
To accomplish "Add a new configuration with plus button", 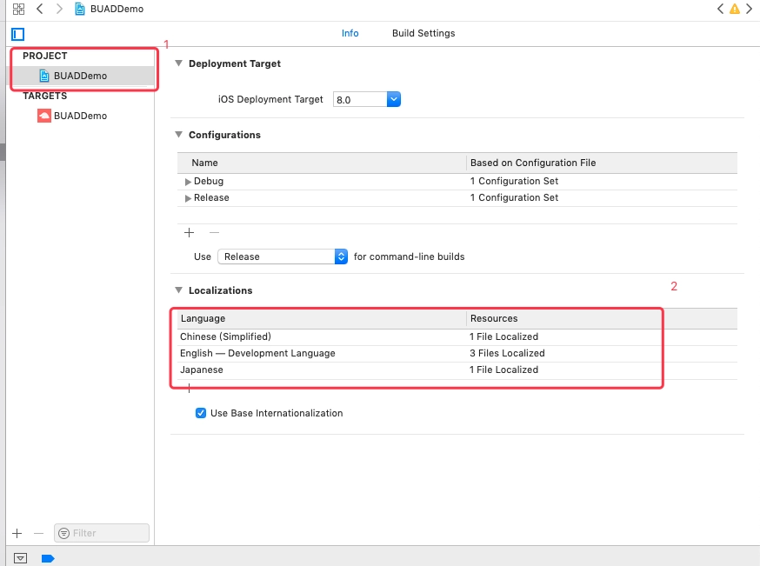I will point(189,233).
